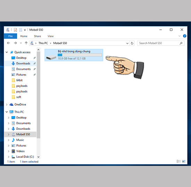Open Help with the question mark icon

point(184,36)
